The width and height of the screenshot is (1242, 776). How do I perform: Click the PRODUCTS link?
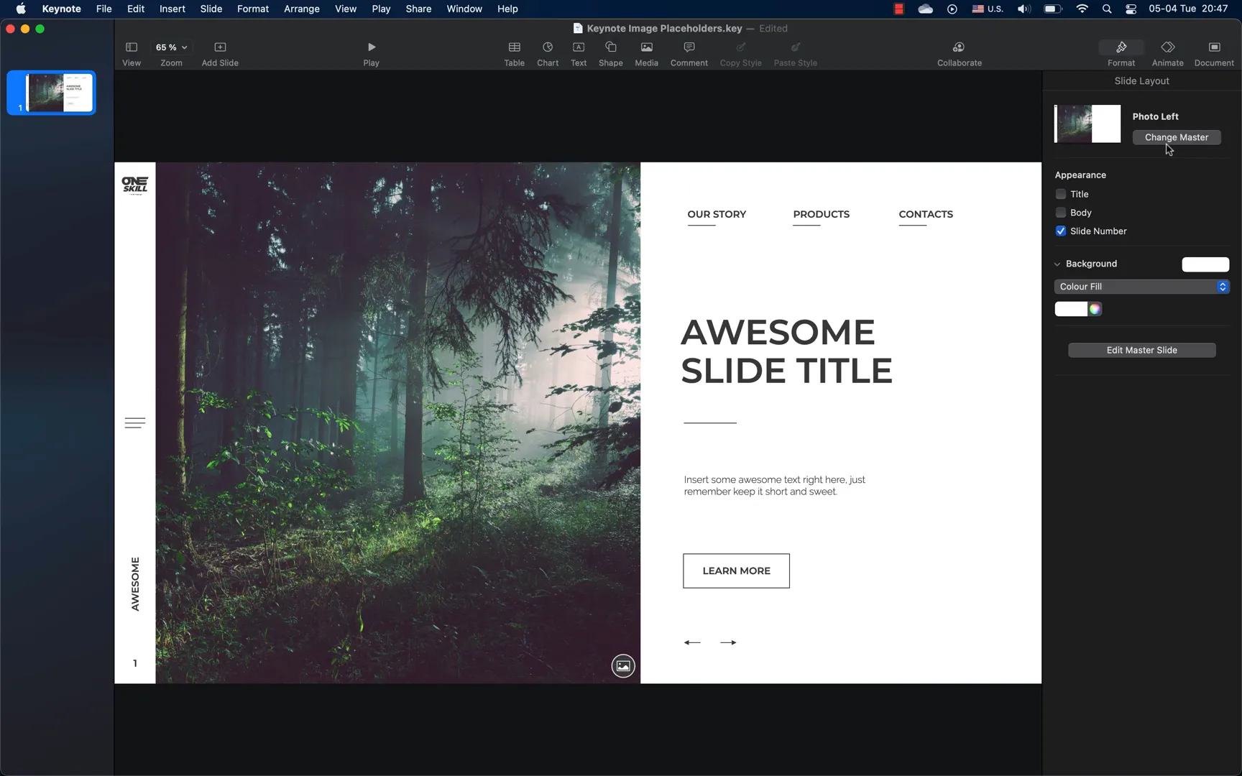[x=821, y=214]
